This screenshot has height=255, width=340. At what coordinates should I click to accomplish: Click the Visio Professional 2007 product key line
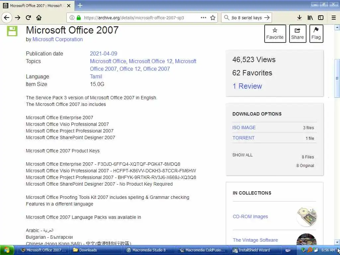click(111, 171)
